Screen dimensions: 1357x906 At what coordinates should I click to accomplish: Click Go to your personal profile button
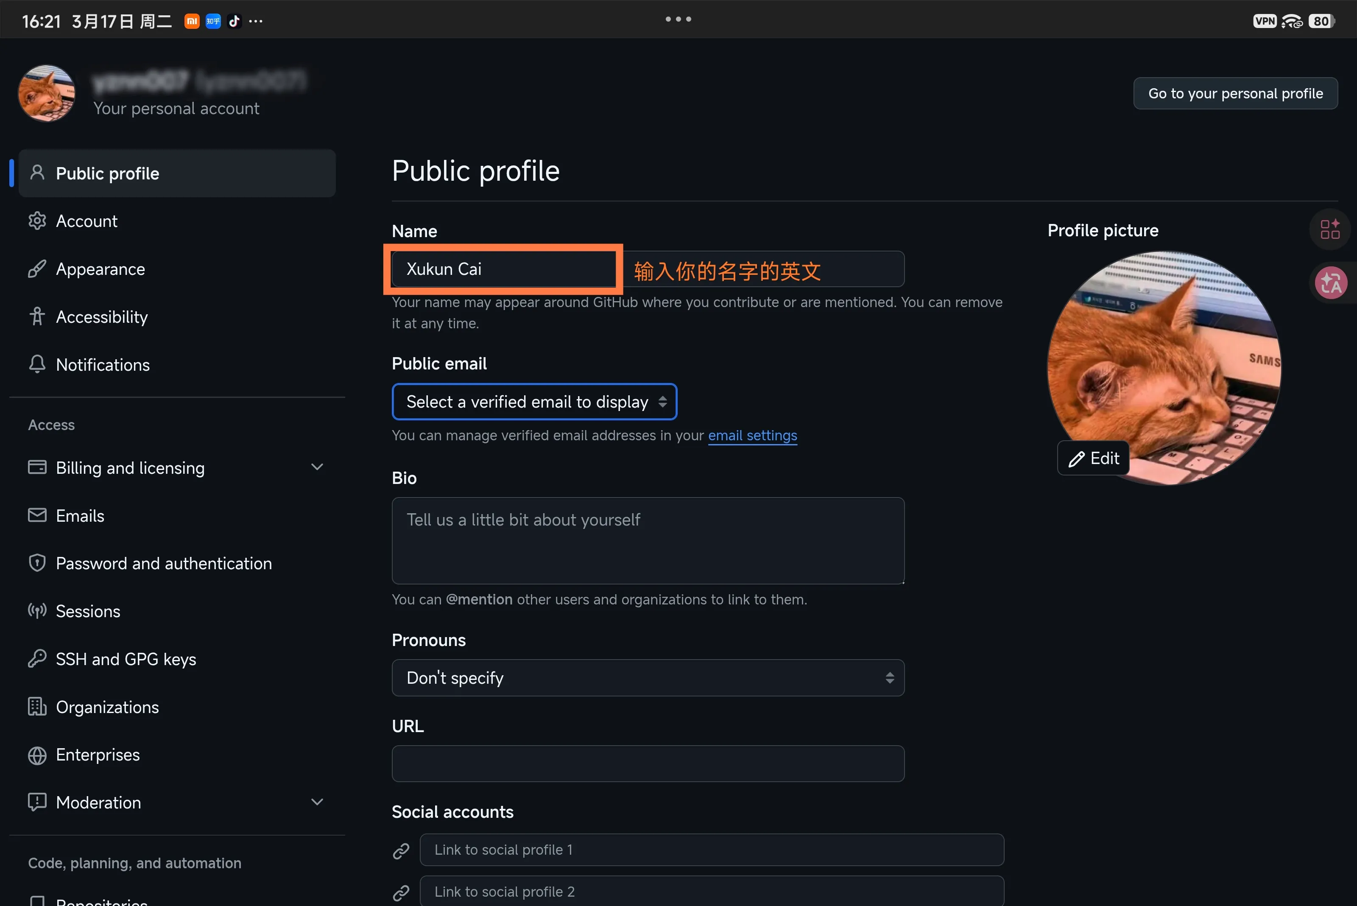tap(1235, 93)
